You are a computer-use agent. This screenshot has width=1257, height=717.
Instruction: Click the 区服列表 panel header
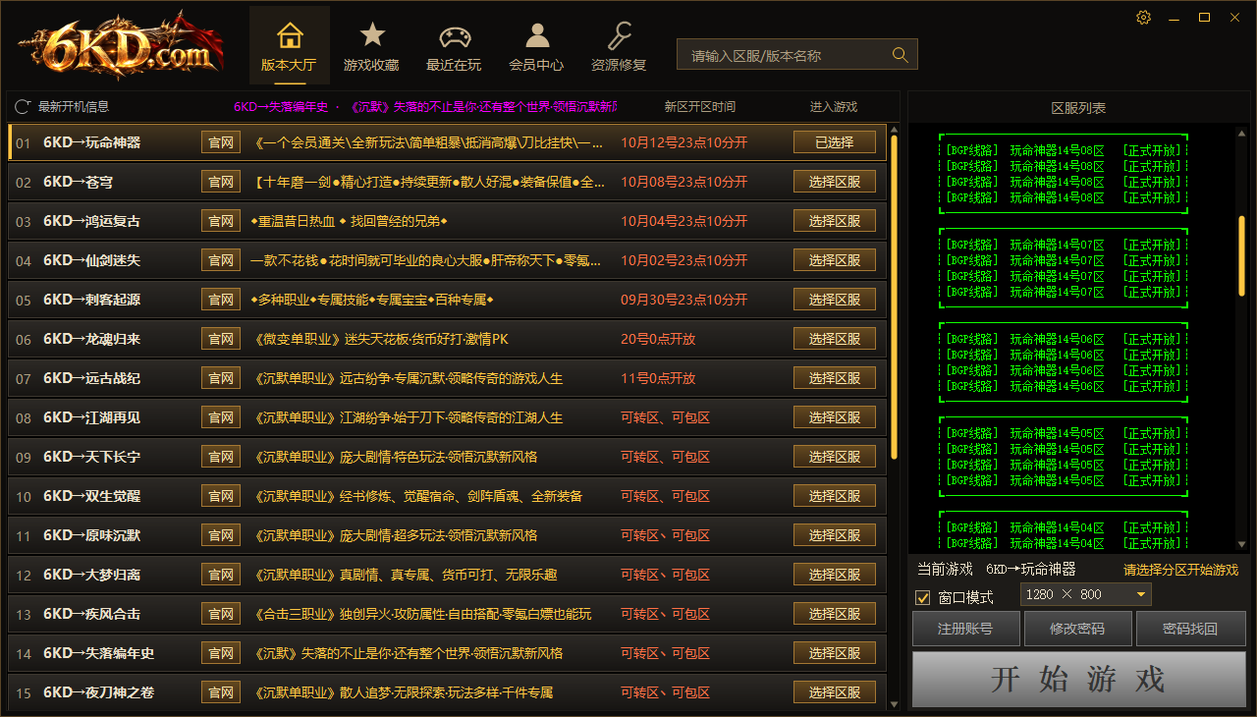point(1078,107)
